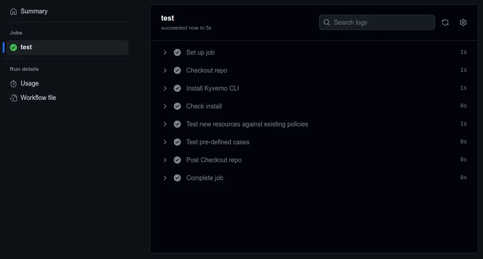Expand the Check install step chevron
The width and height of the screenshot is (483, 259).
click(165, 106)
